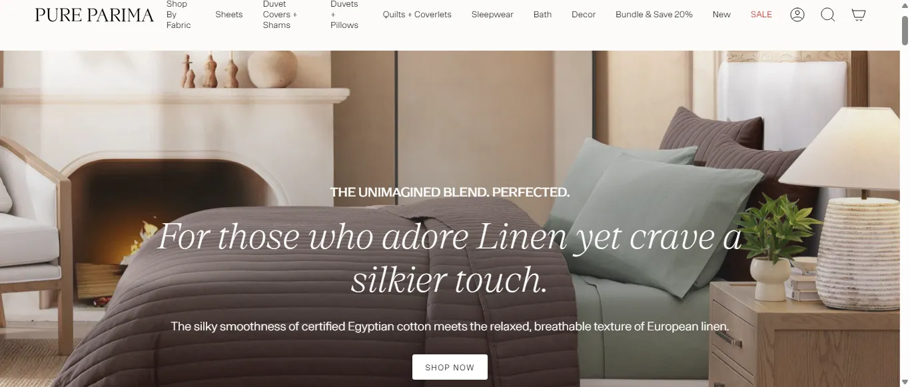Open the Sheets menu
The height and width of the screenshot is (387, 910).
pos(229,15)
